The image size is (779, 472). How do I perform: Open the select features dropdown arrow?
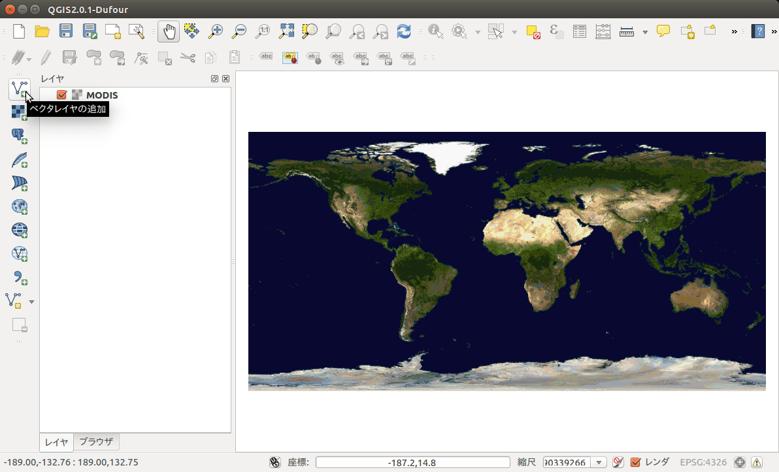point(515,32)
